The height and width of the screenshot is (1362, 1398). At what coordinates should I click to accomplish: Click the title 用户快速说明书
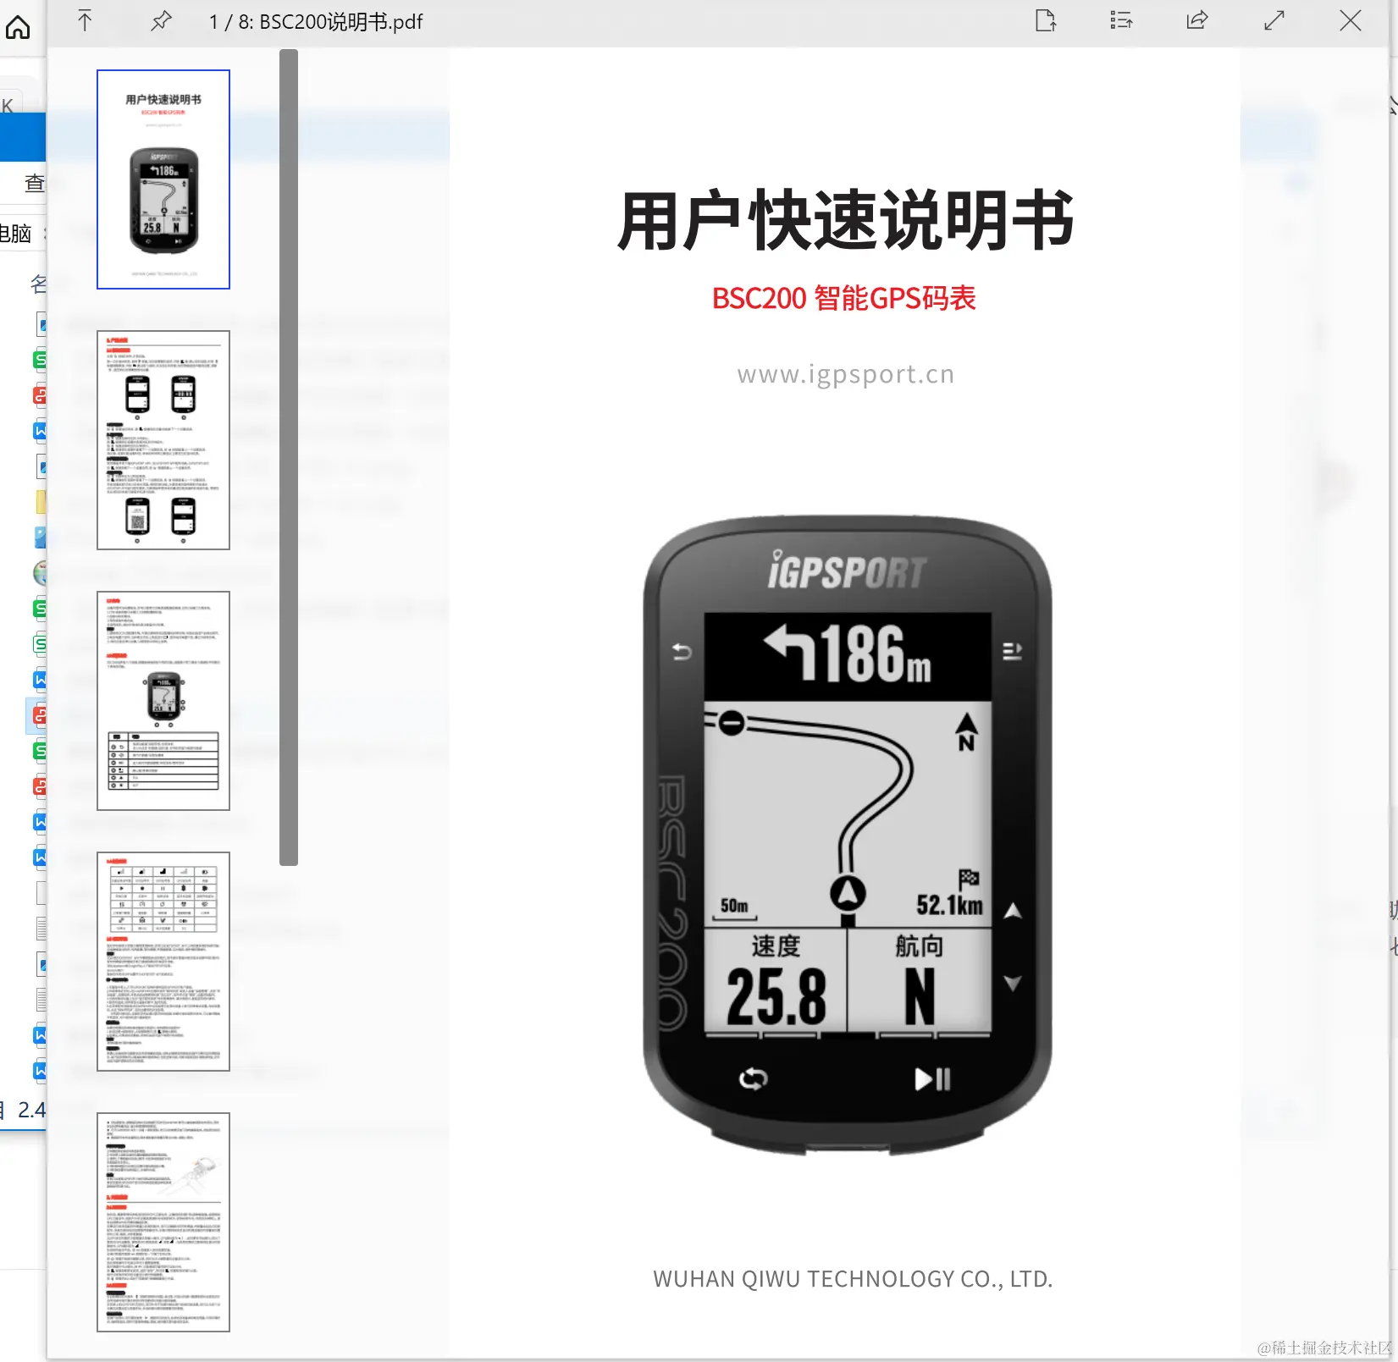(846, 221)
